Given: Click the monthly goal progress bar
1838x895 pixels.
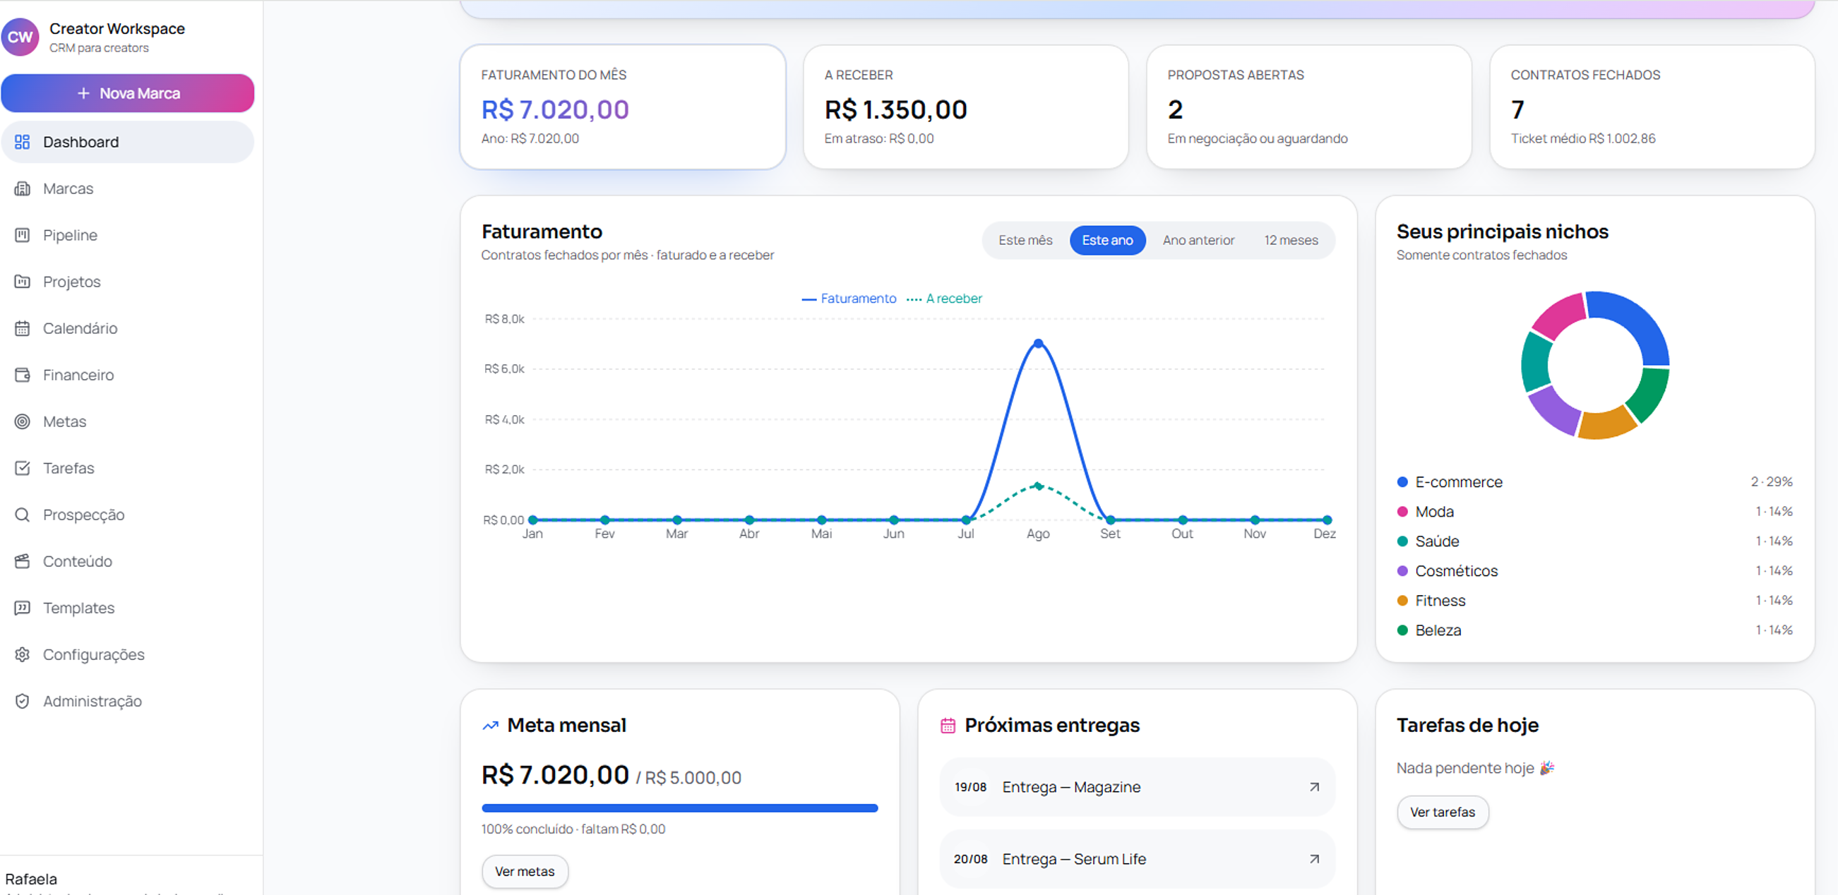Looking at the screenshot, I should pyautogui.click(x=679, y=808).
